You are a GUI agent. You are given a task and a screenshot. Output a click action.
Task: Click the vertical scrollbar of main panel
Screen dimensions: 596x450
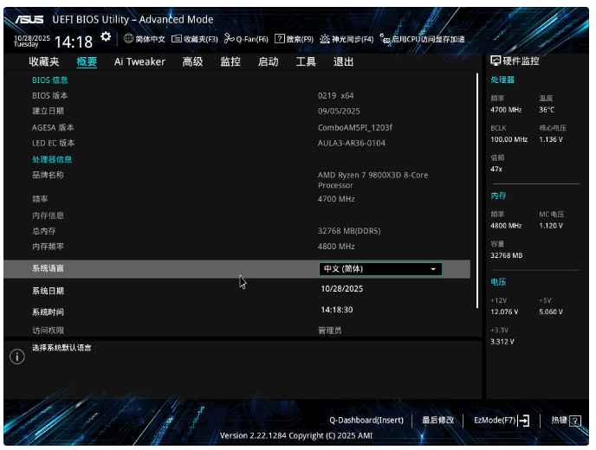[x=477, y=190]
